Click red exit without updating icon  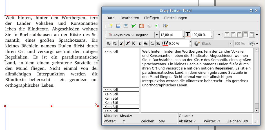coord(142,26)
